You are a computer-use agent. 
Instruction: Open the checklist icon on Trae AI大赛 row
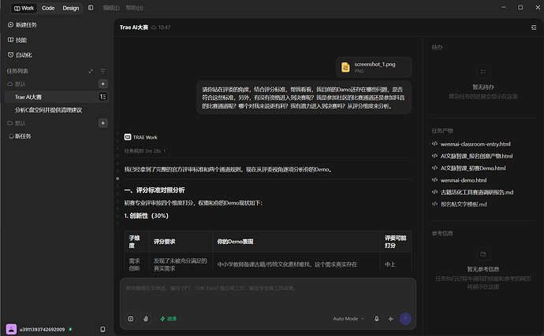pyautogui.click(x=103, y=97)
